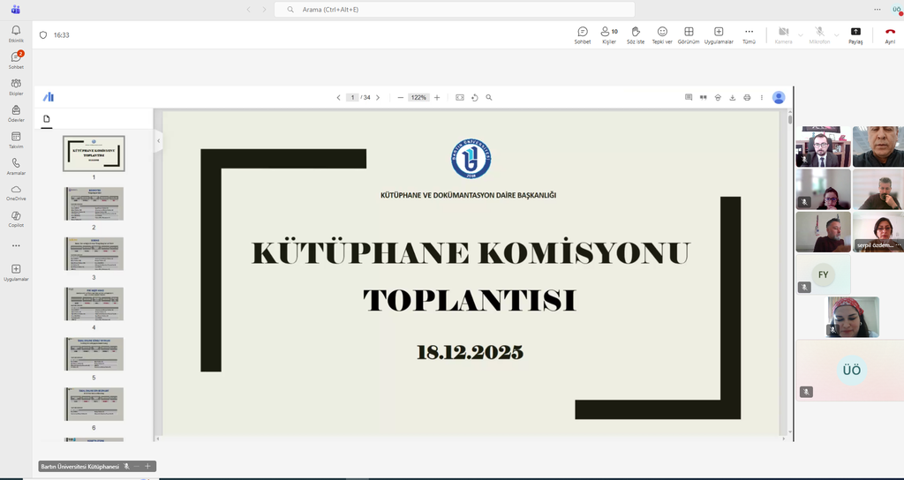Expand the Mikrofon options dropdown arrow
This screenshot has width=904, height=480.
837,34
